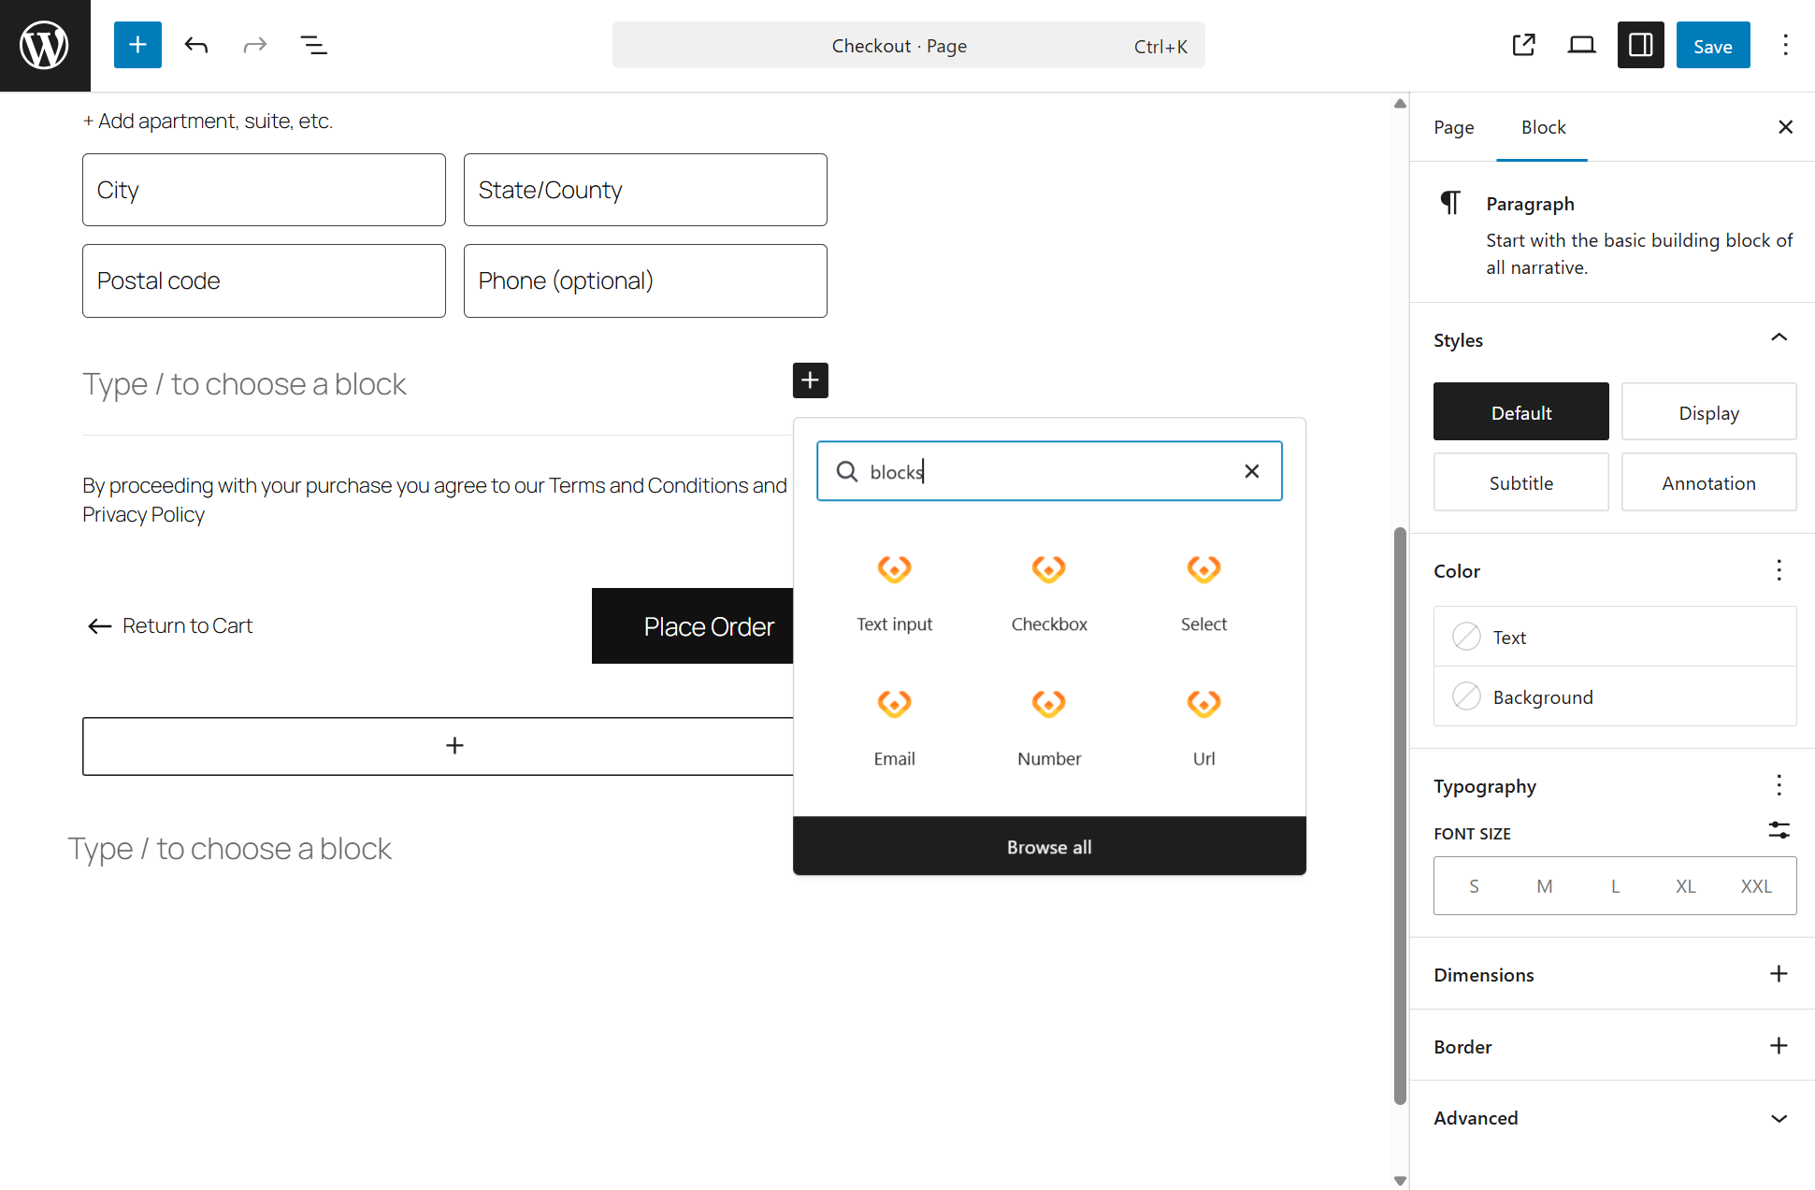The image size is (1815, 1190).
Task: Expand the Advanced section
Action: pos(1779,1118)
